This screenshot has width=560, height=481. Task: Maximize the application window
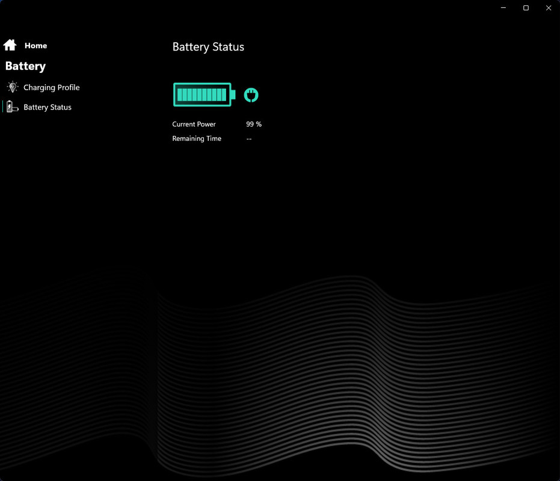tap(526, 8)
